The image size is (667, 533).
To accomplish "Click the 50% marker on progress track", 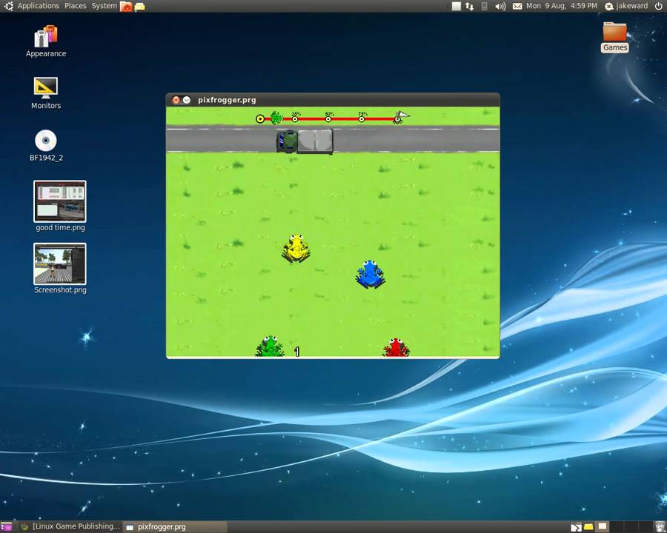I will point(328,119).
